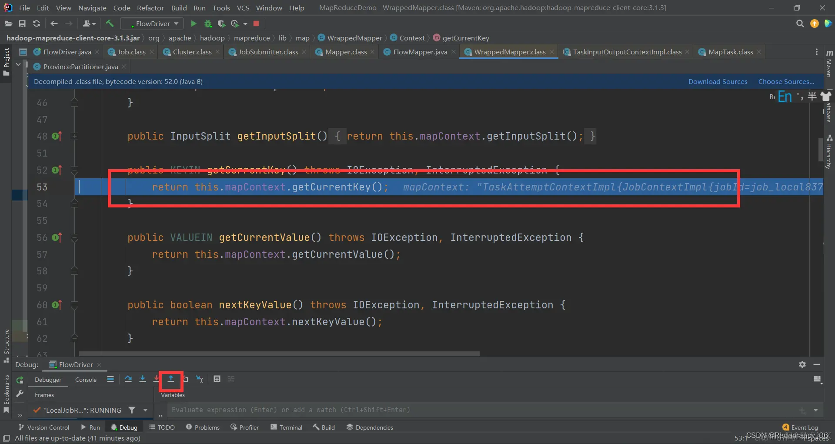Open the editor tabs overflow menu
Image resolution: width=835 pixels, height=444 pixels.
click(816, 52)
